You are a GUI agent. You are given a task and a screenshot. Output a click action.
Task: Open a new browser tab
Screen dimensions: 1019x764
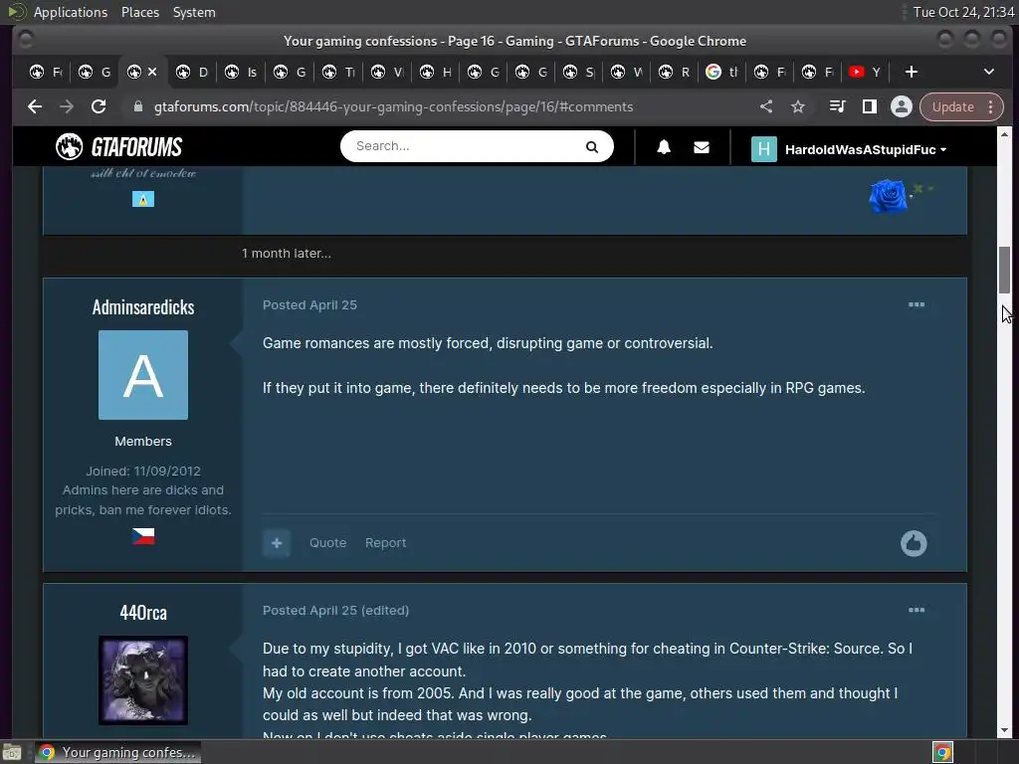tap(912, 72)
